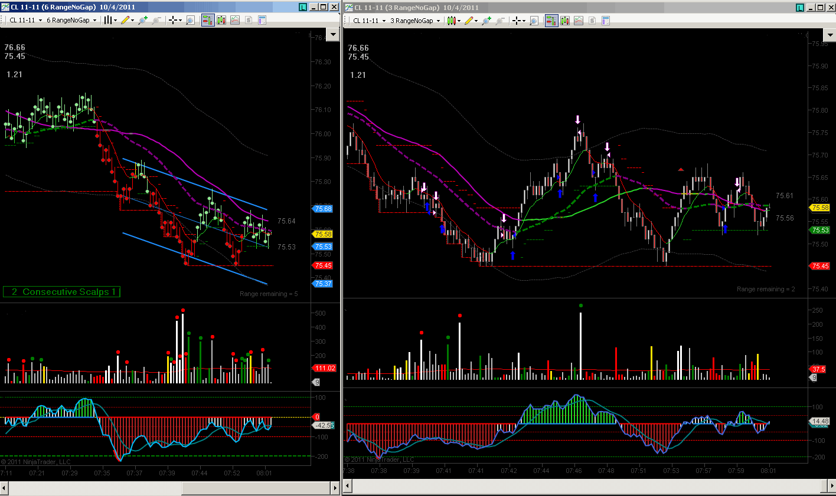Click the red 37.5 volume marker
Image resolution: width=836 pixels, height=496 pixels.
click(x=818, y=369)
